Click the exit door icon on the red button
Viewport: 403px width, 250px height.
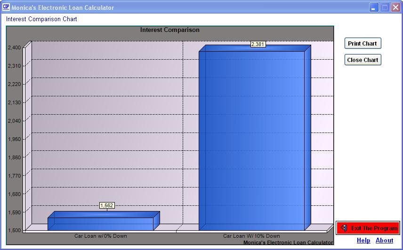(x=344, y=228)
